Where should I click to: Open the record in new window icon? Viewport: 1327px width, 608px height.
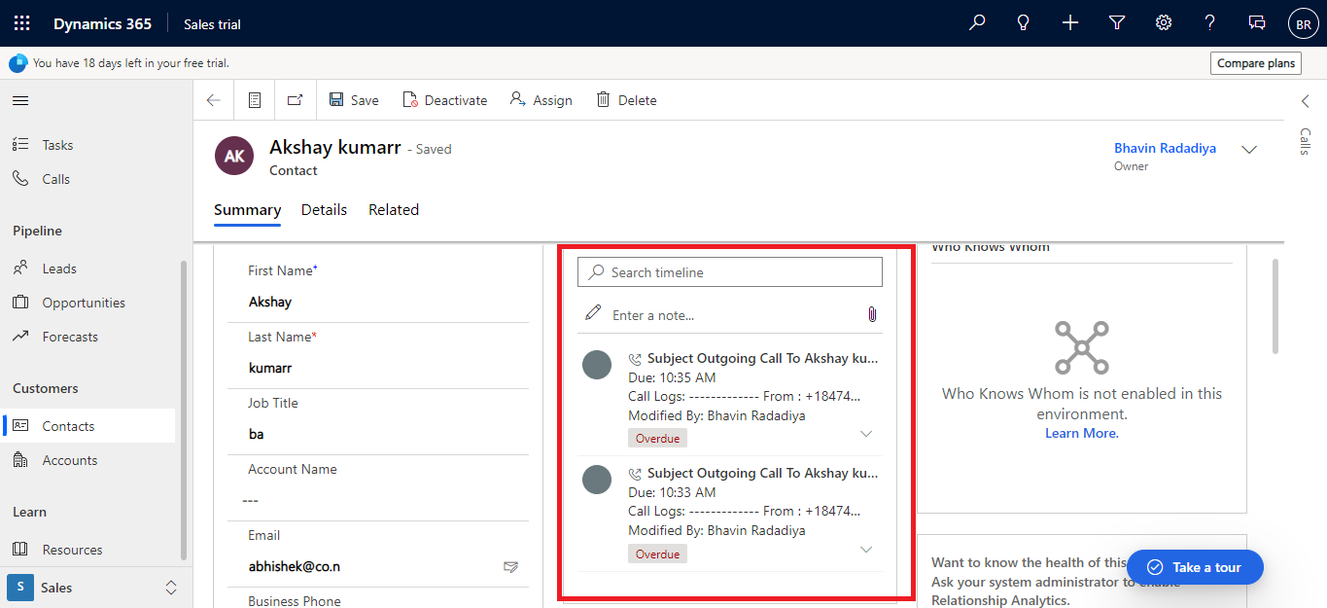click(296, 100)
